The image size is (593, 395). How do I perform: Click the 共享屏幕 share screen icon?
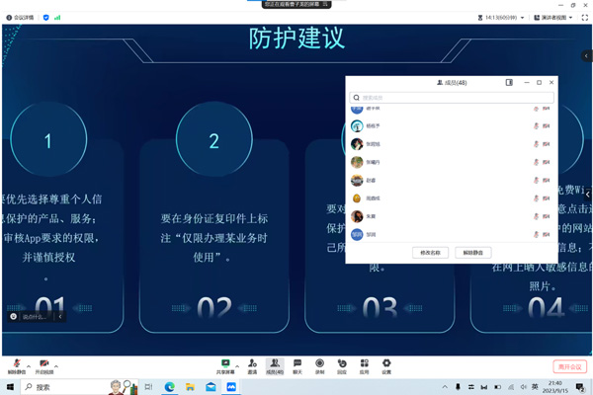225,364
